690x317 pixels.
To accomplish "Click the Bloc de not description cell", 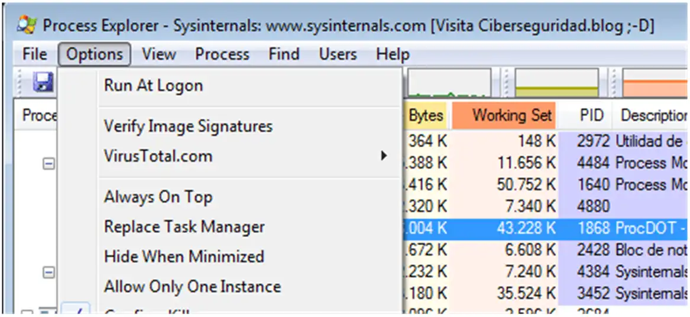I will point(652,251).
